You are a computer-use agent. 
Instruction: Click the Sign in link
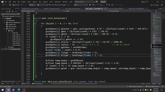point(143,2)
